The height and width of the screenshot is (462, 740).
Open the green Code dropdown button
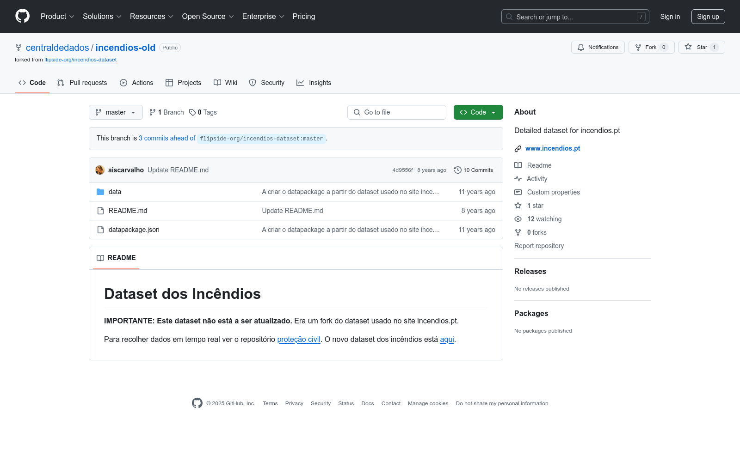(x=478, y=112)
